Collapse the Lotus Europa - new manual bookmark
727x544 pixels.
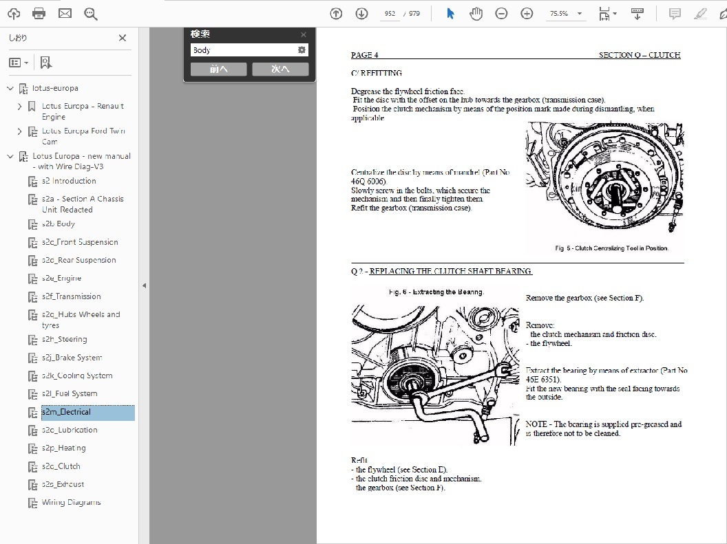pos(10,157)
